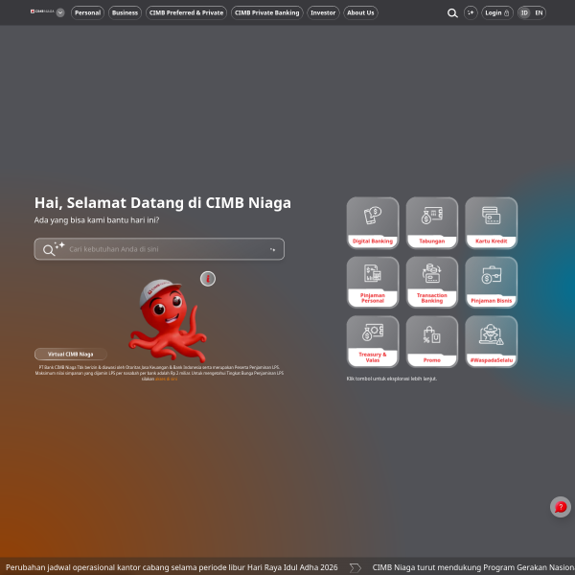Click the red octopus mascot

click(168, 320)
